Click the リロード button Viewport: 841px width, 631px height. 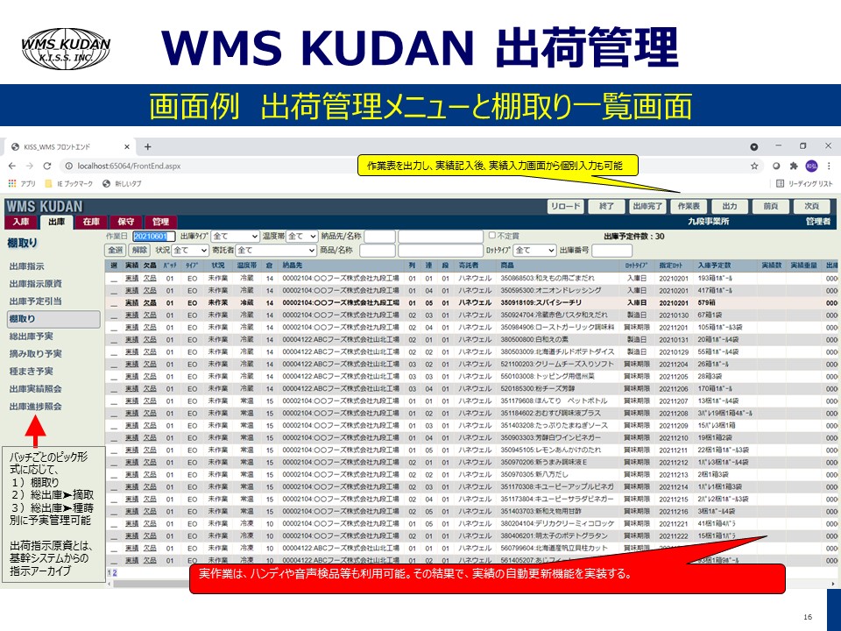[x=565, y=206]
